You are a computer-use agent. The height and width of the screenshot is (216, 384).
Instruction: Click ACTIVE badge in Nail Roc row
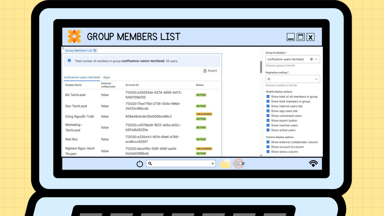[201, 139]
